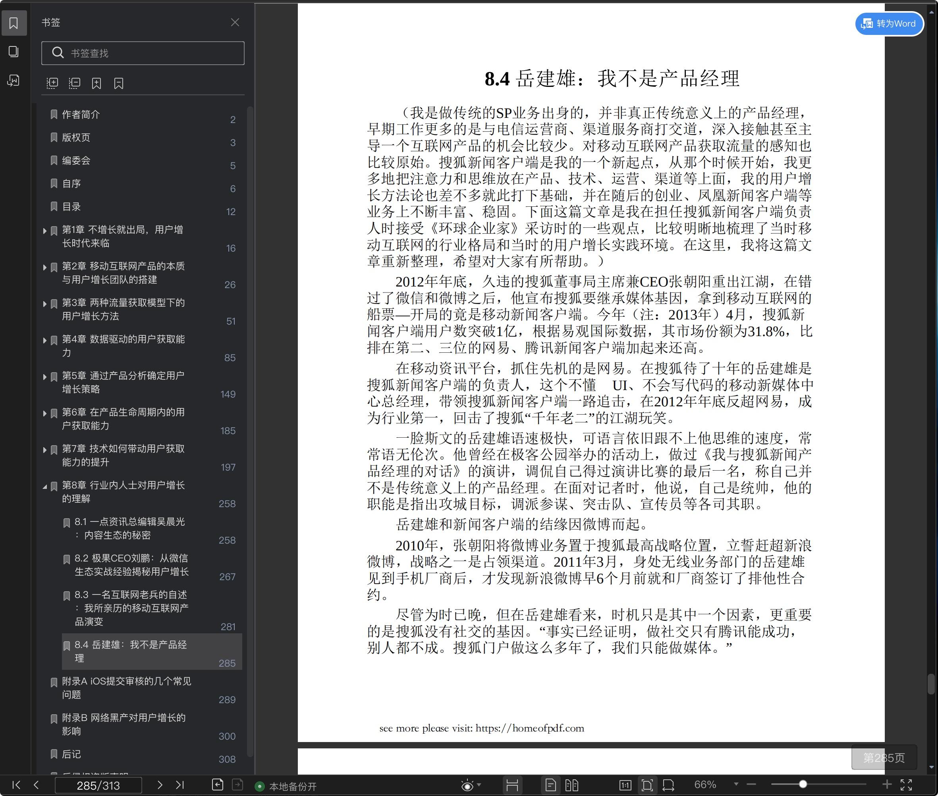Screen dimensions: 938x796
Task: Jump to last page icon
Action: (180, 785)
